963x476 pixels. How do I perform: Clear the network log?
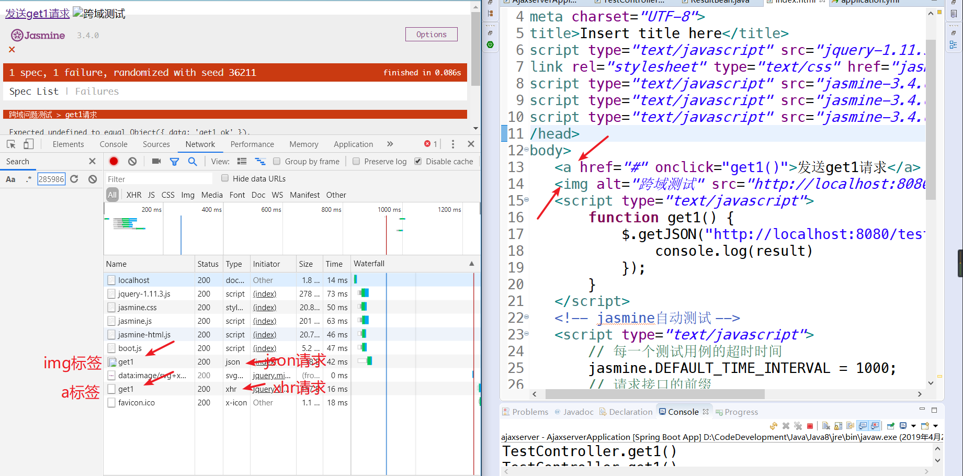pyautogui.click(x=132, y=162)
